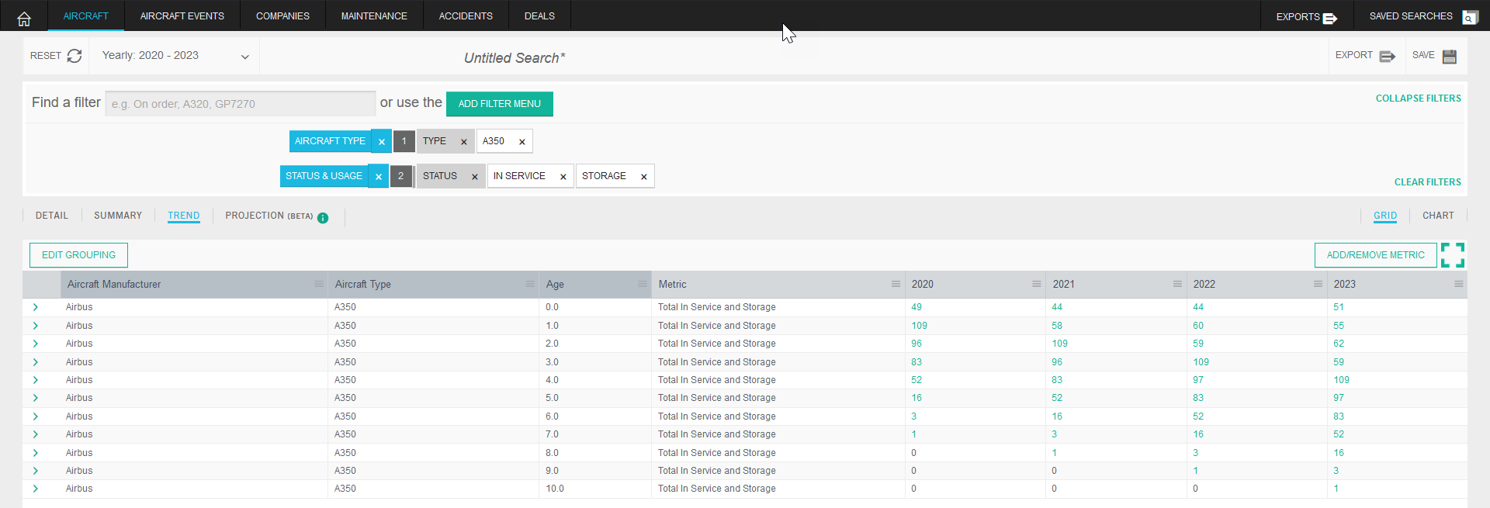Remove the Status & Usage filter group

tap(379, 177)
